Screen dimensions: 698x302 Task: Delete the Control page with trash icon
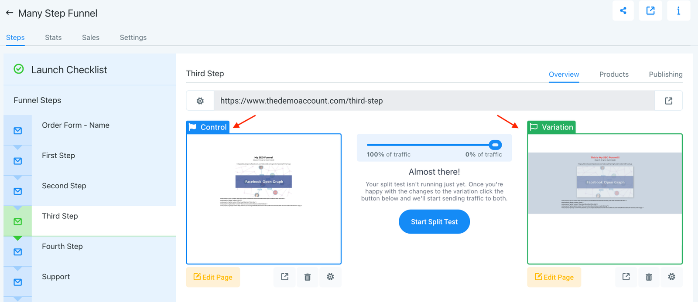[x=308, y=277]
